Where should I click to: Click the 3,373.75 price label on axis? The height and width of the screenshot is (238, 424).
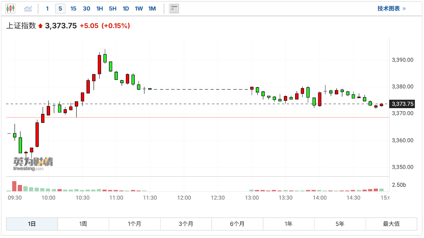coord(403,104)
